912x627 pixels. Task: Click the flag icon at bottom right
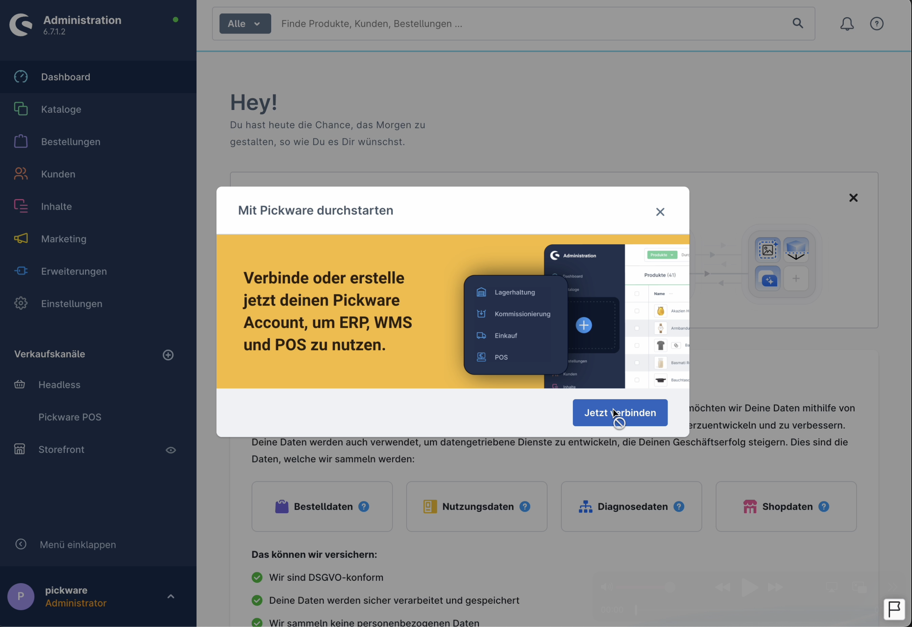coord(894,610)
